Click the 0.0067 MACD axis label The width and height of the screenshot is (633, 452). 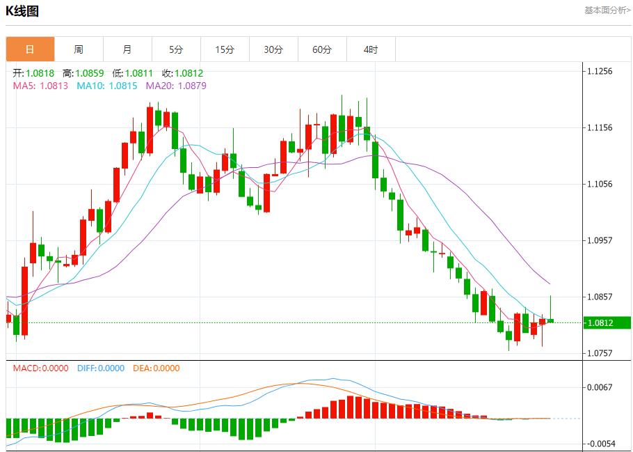600,387
